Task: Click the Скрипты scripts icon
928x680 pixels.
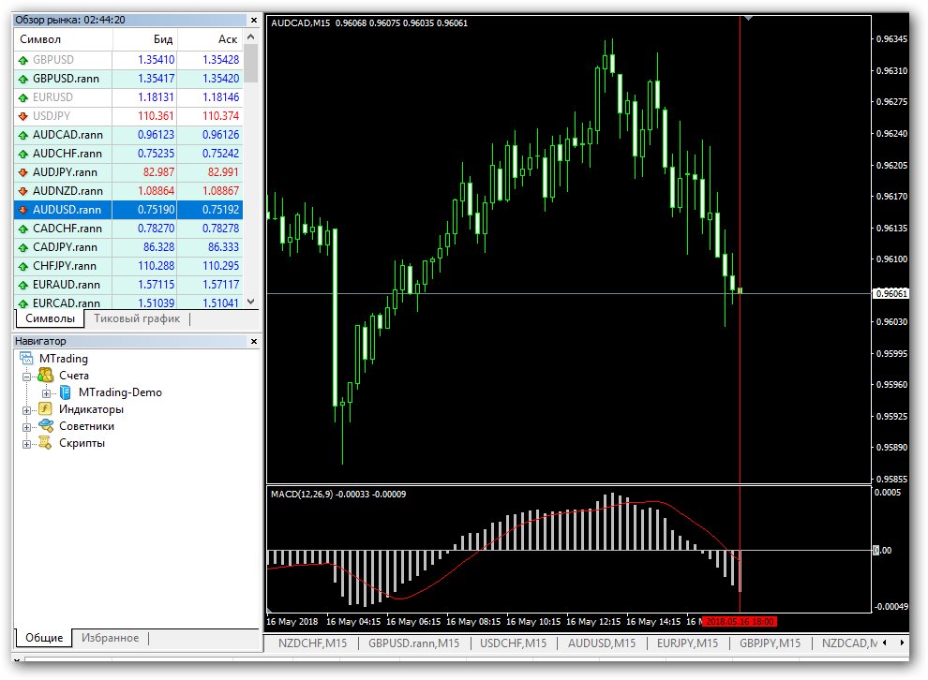Action: coord(46,443)
